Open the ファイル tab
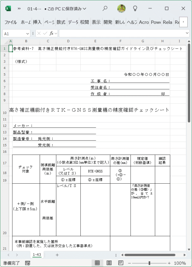This screenshot has height=267, width=192. [11, 22]
